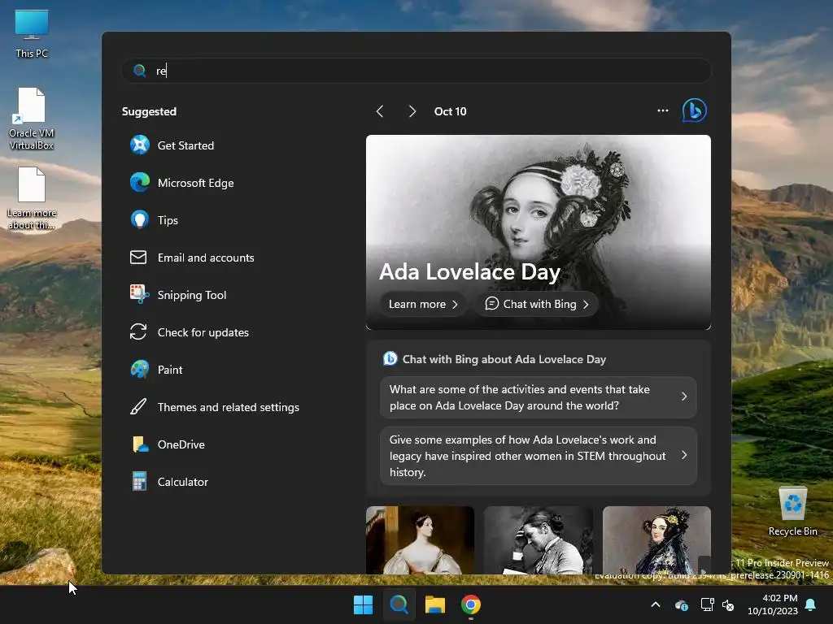Viewport: 833px width, 624px height.
Task: Click the Bing chat logo button
Action: coord(695,110)
